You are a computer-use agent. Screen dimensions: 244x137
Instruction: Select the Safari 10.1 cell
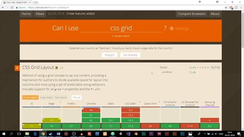pyautogui.click(x=111, y=120)
